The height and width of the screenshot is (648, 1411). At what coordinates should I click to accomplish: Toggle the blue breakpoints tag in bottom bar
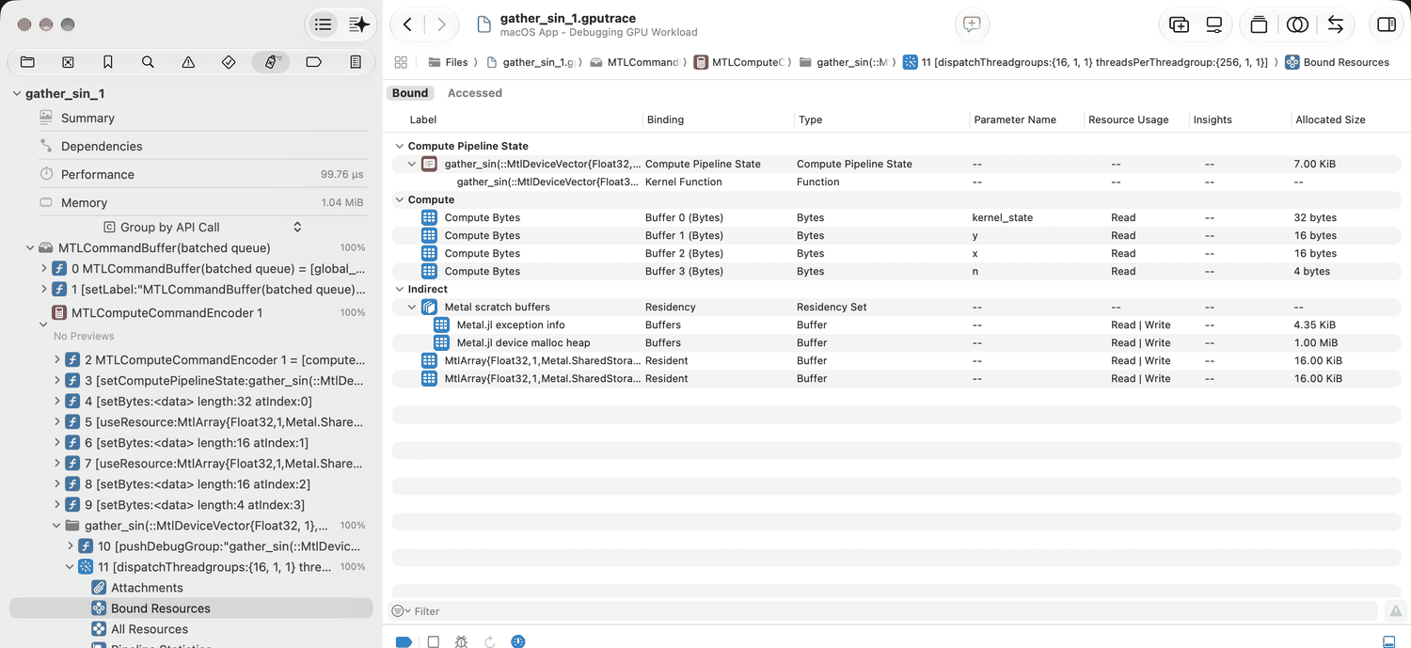404,641
